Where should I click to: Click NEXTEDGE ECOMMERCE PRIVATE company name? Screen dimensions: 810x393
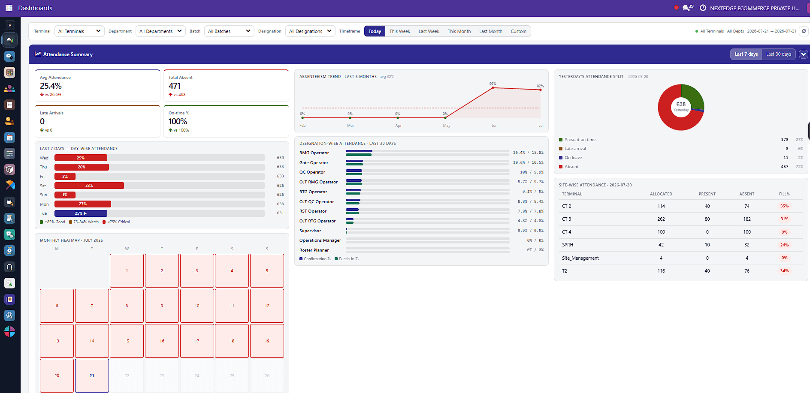coord(755,8)
